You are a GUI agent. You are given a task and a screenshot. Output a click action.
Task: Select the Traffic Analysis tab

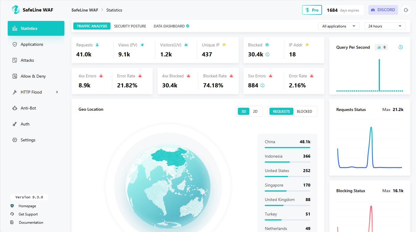92,26
